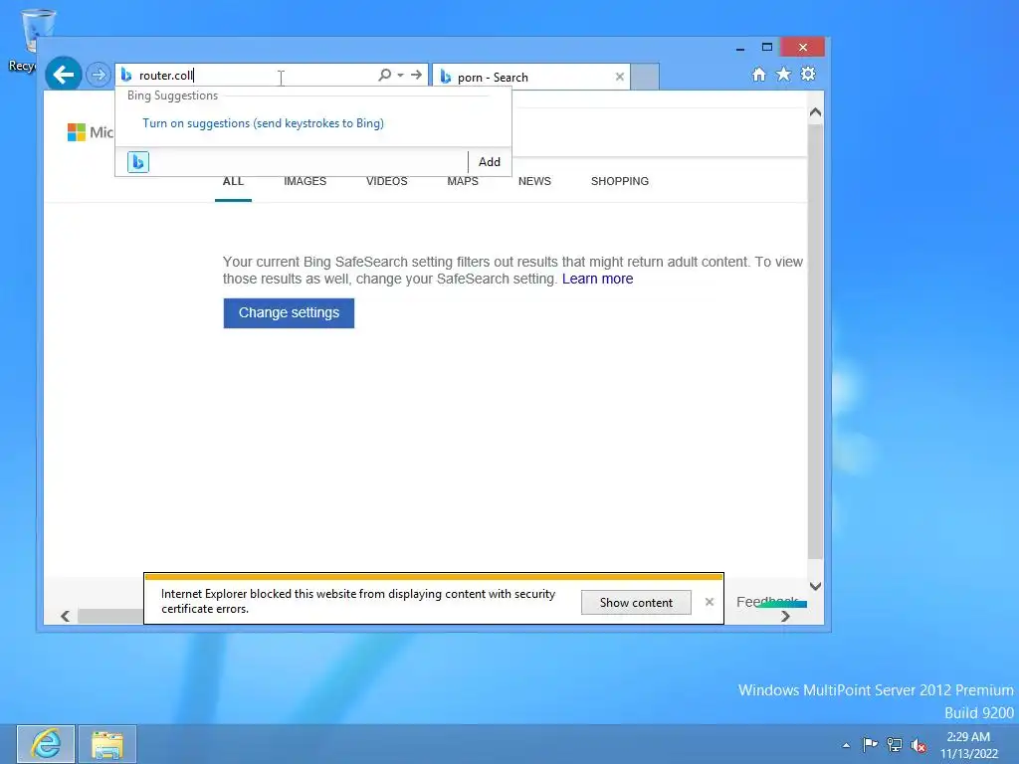Screen dimensions: 1019x764
Task: Click the horizontal scrollbar right arrow
Action: click(785, 616)
